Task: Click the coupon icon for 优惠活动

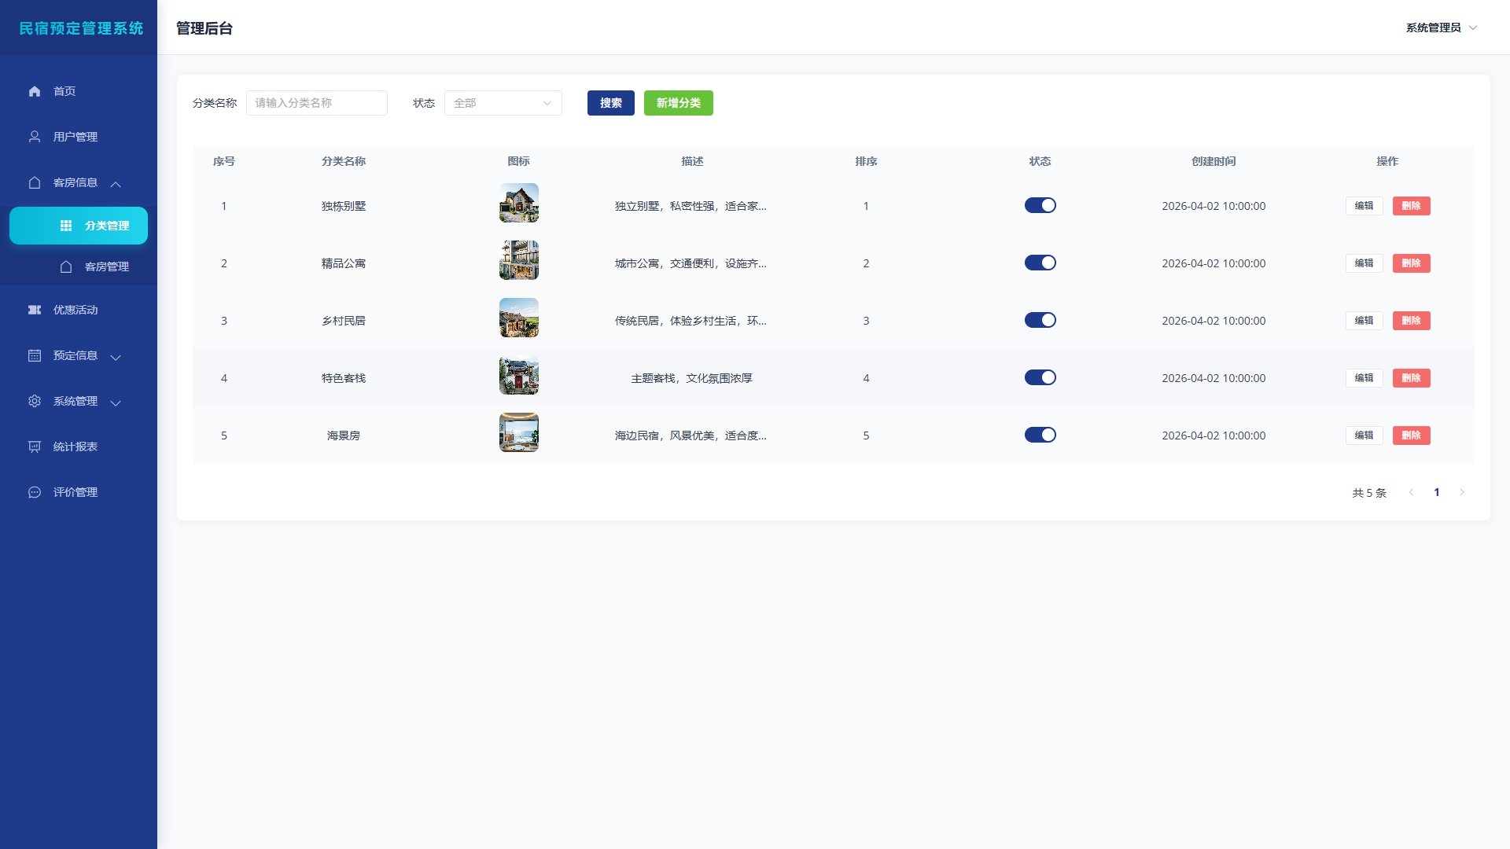Action: pos(35,310)
